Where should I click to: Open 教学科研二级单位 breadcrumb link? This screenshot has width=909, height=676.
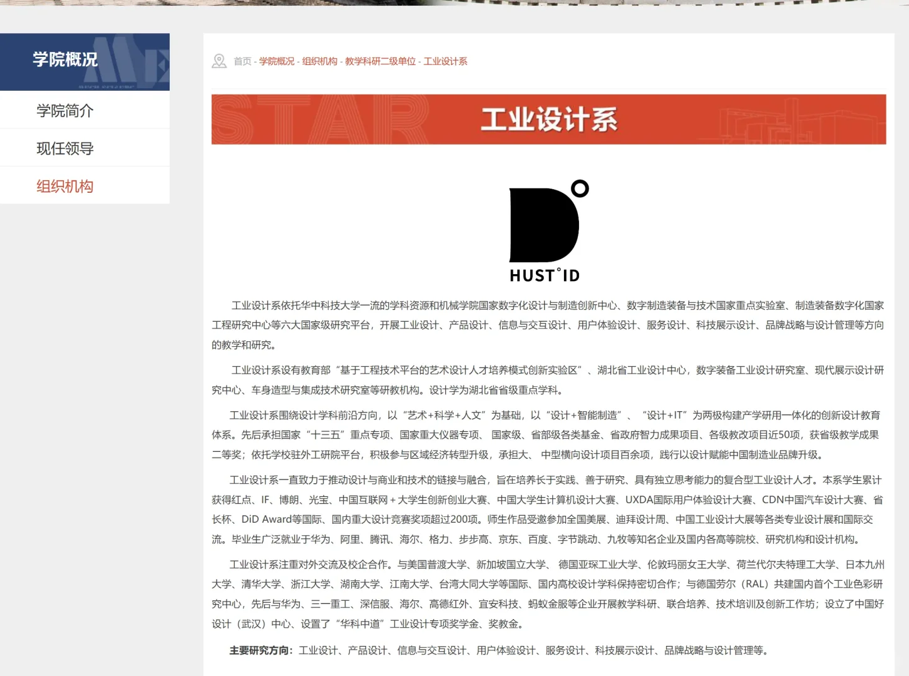[380, 61]
